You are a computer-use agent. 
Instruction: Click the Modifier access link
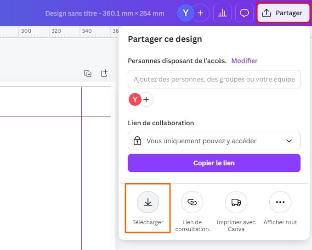click(x=244, y=61)
